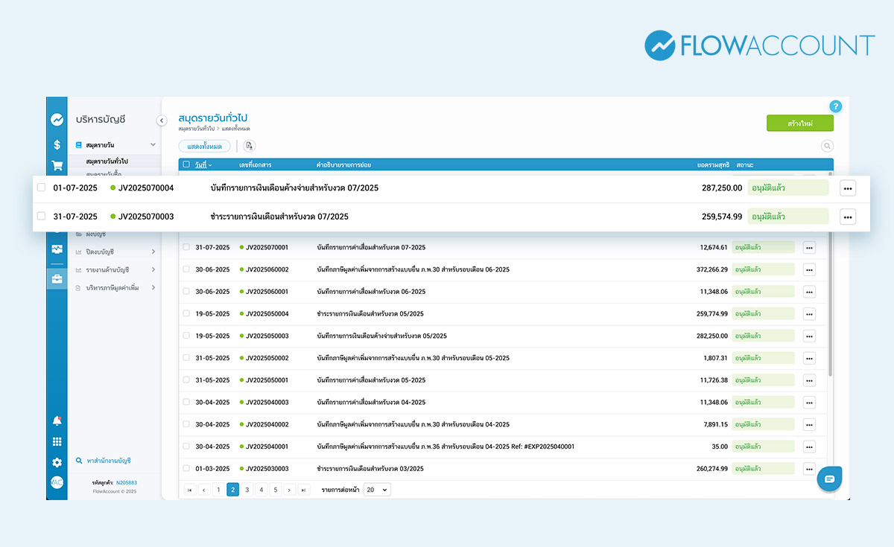The height and width of the screenshot is (547, 894).
Task: Select สมุดรายวันทั่วไป in the sidebar menu
Action: pyautogui.click(x=107, y=161)
